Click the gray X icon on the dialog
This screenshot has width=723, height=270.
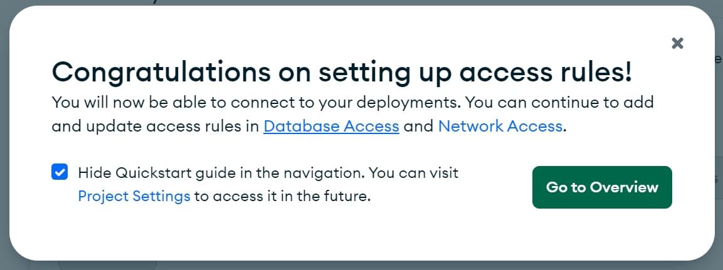tap(677, 43)
